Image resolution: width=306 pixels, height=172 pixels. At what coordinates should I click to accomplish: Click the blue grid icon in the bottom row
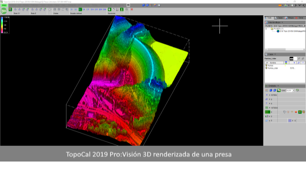(x=290, y=121)
